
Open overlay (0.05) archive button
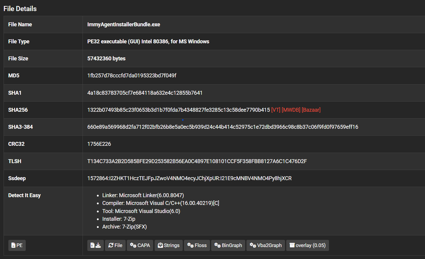point(307,245)
